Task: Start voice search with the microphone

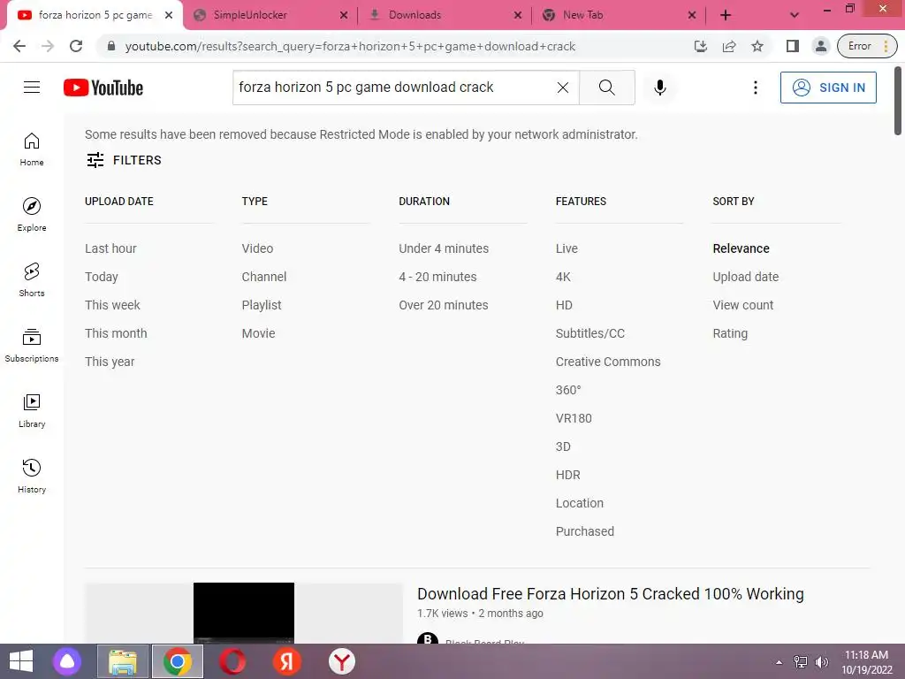Action: tap(659, 88)
